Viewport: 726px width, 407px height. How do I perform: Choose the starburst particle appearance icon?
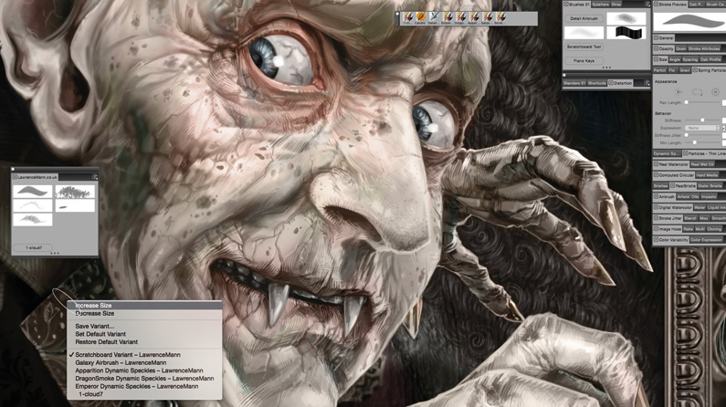(679, 92)
